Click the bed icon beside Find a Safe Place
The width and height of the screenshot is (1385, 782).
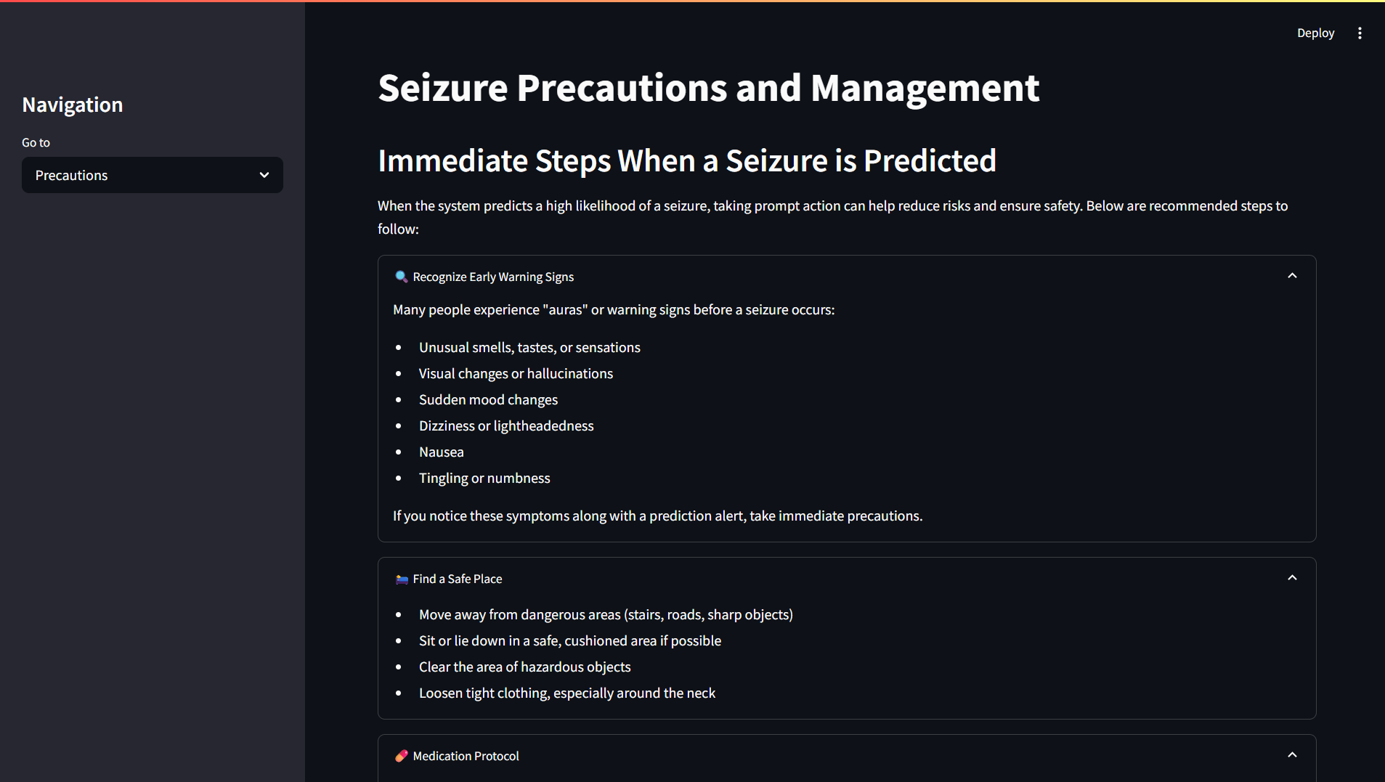(x=402, y=579)
